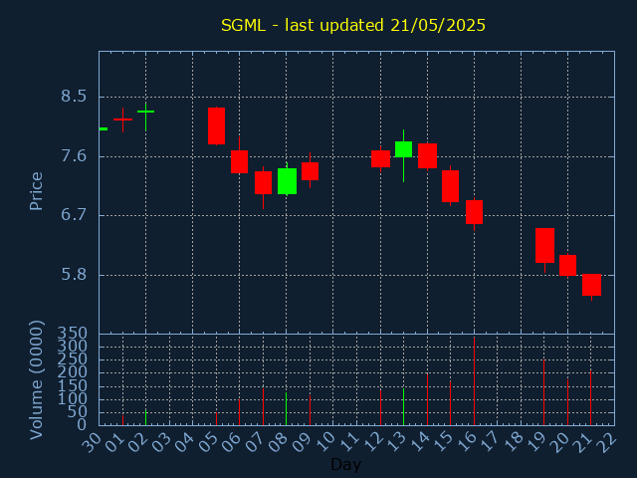Click the red candlestick for day 14
The width and height of the screenshot is (637, 478).
coord(427,155)
